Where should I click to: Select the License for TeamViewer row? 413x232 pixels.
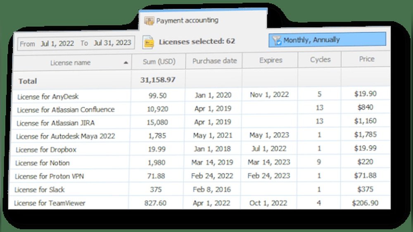[x=50, y=203]
